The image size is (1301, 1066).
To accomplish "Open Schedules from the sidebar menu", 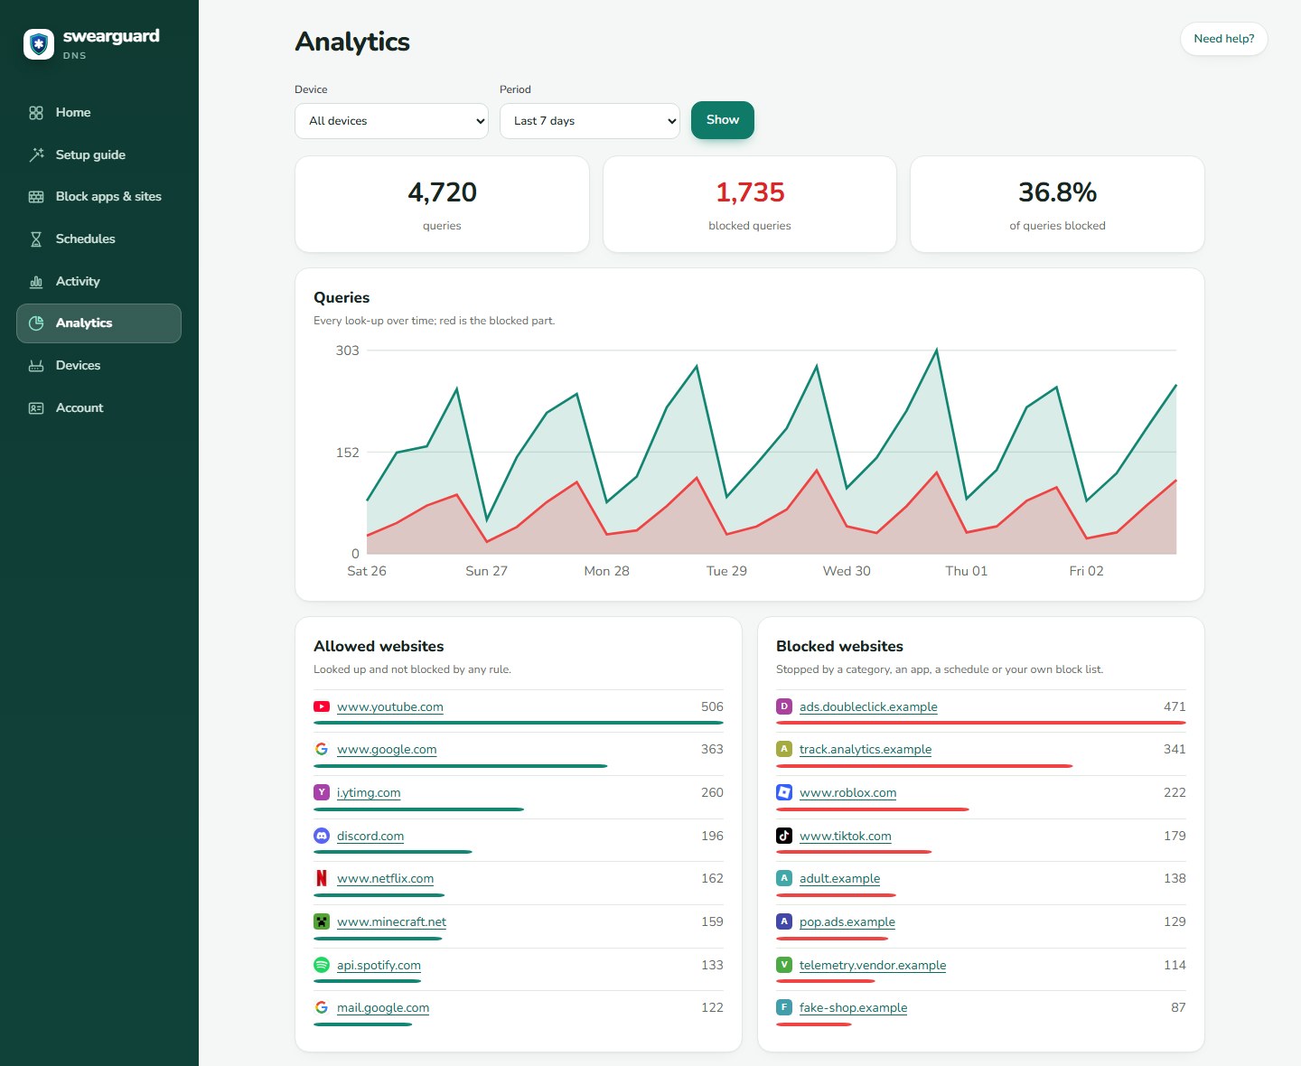I will [98, 239].
